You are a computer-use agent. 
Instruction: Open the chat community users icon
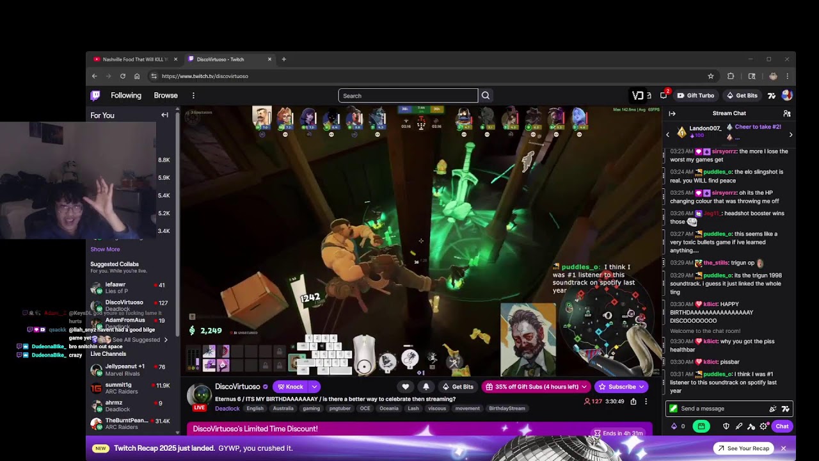[787, 113]
